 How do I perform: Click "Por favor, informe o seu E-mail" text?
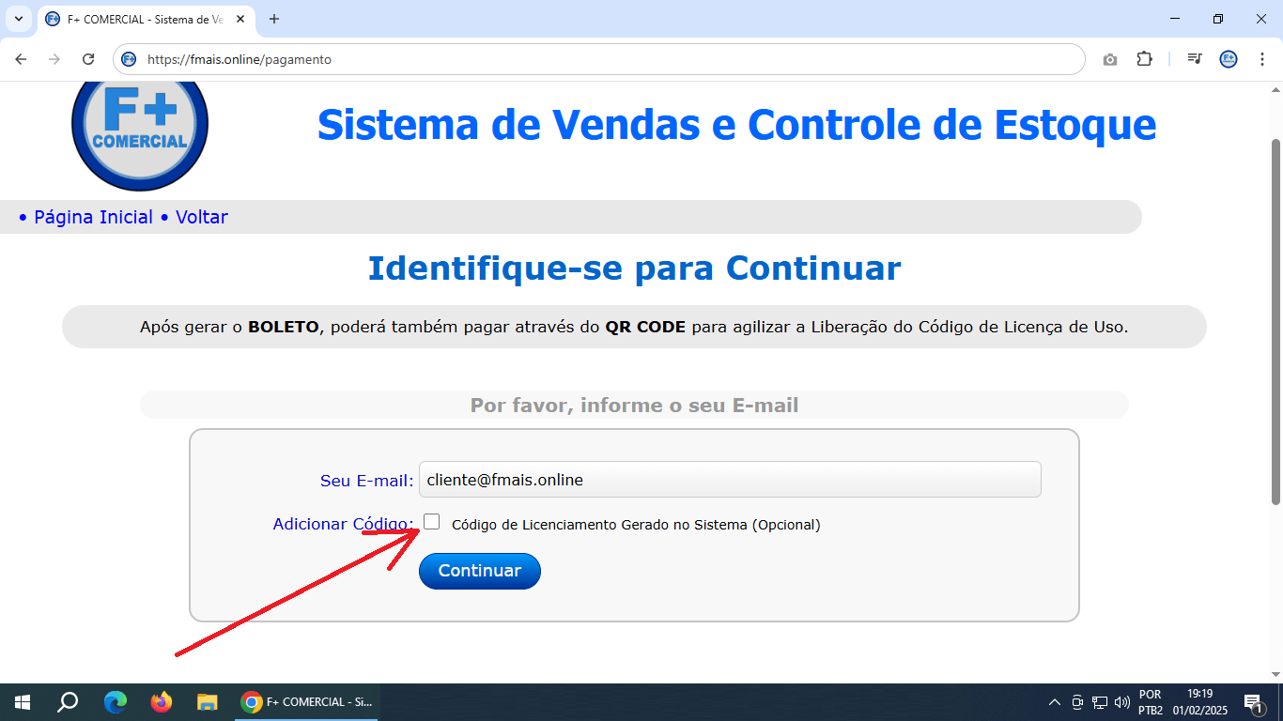pyautogui.click(x=634, y=406)
